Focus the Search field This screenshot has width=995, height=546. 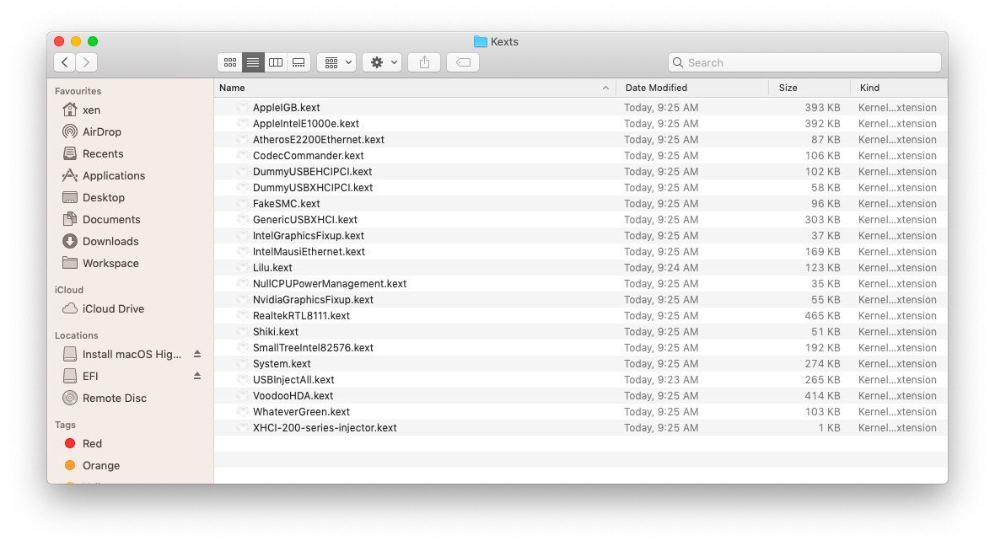point(804,62)
